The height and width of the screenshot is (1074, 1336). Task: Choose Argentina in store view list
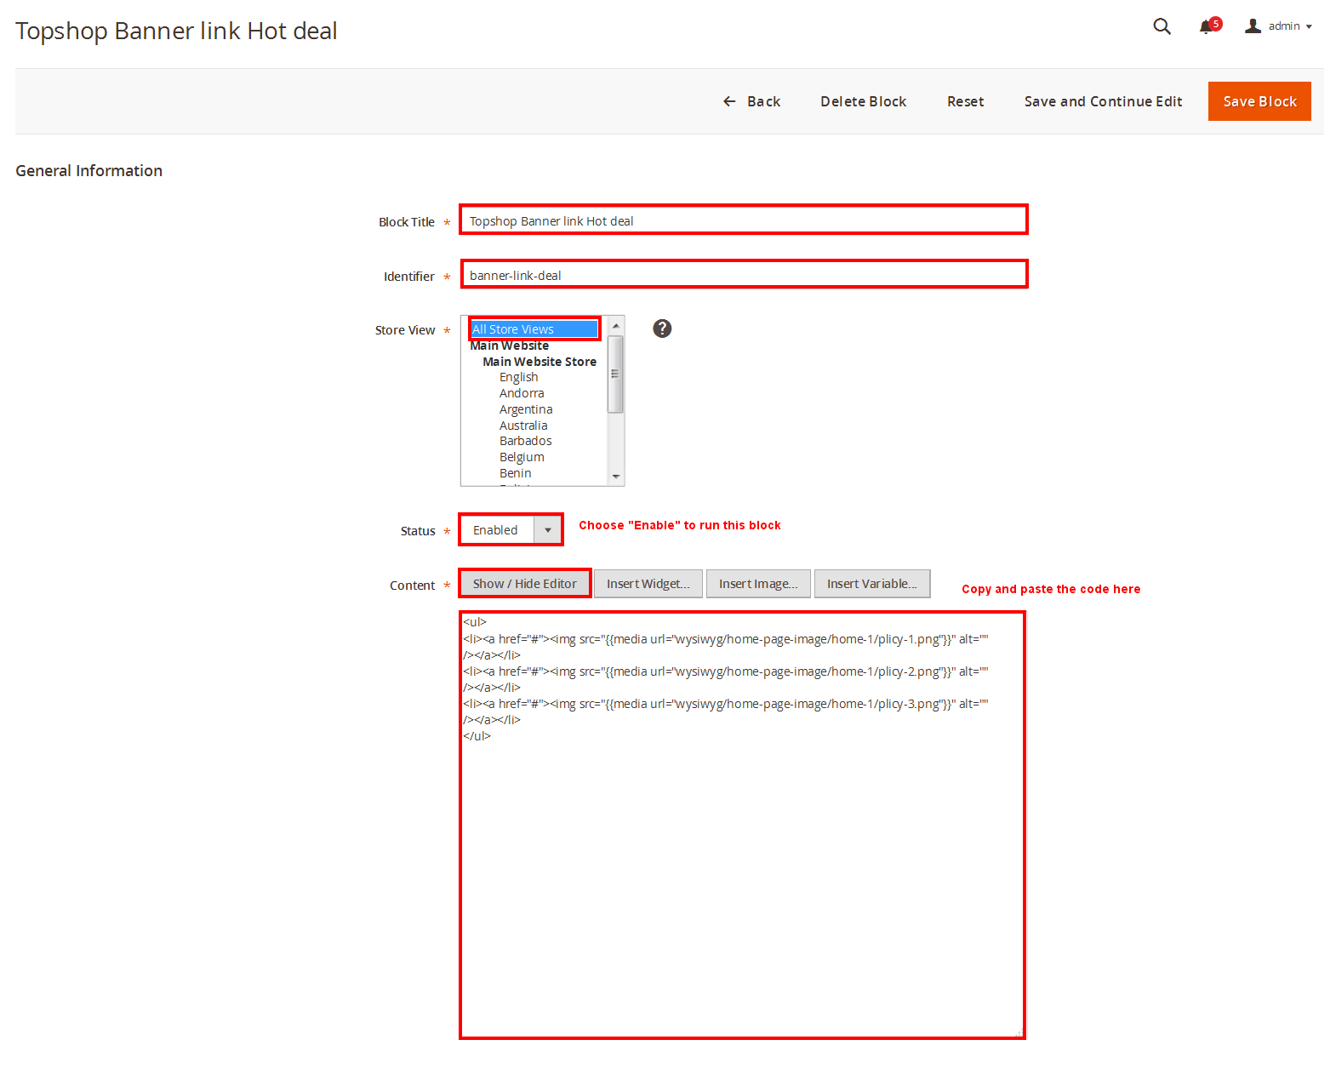(x=525, y=409)
